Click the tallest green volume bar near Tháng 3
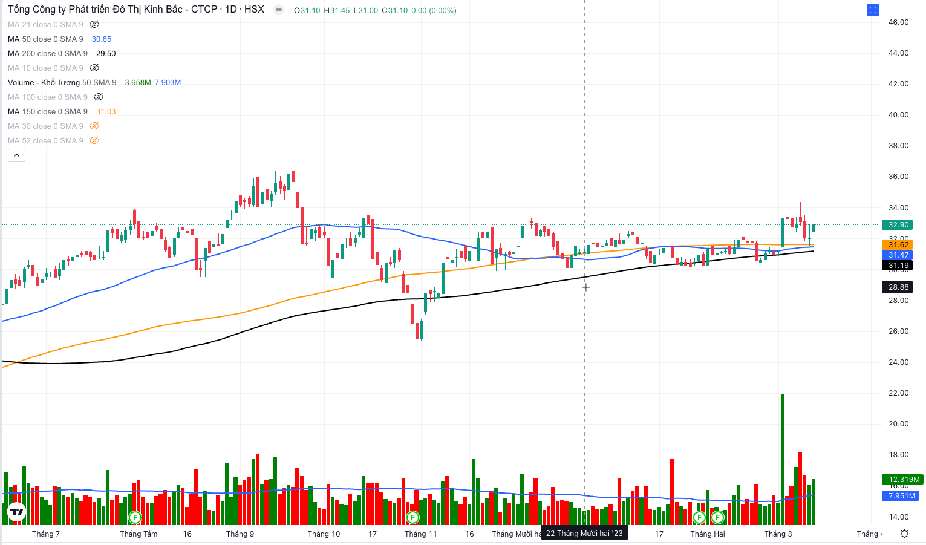Screen dimensions: 926x545 (783, 459)
